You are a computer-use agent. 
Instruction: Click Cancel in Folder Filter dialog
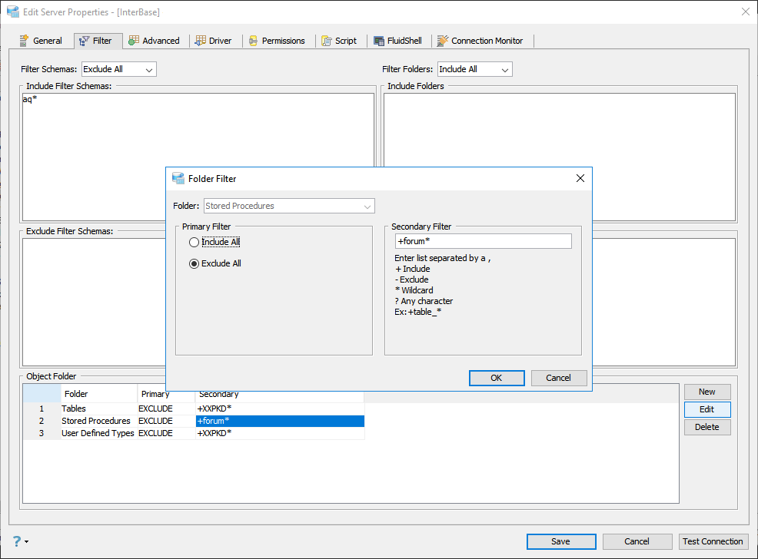tap(558, 378)
